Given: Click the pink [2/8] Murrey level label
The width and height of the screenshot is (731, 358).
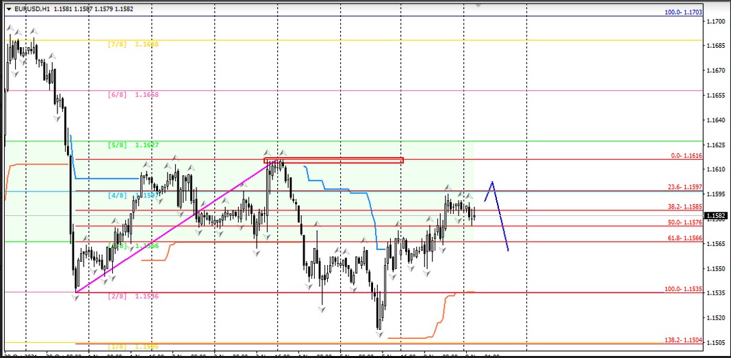Looking at the screenshot, I should [x=133, y=296].
